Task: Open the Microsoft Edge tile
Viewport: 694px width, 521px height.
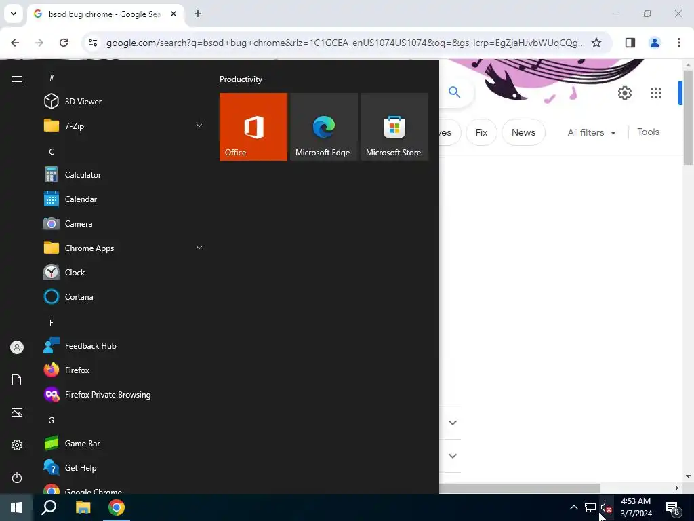Action: tap(323, 127)
